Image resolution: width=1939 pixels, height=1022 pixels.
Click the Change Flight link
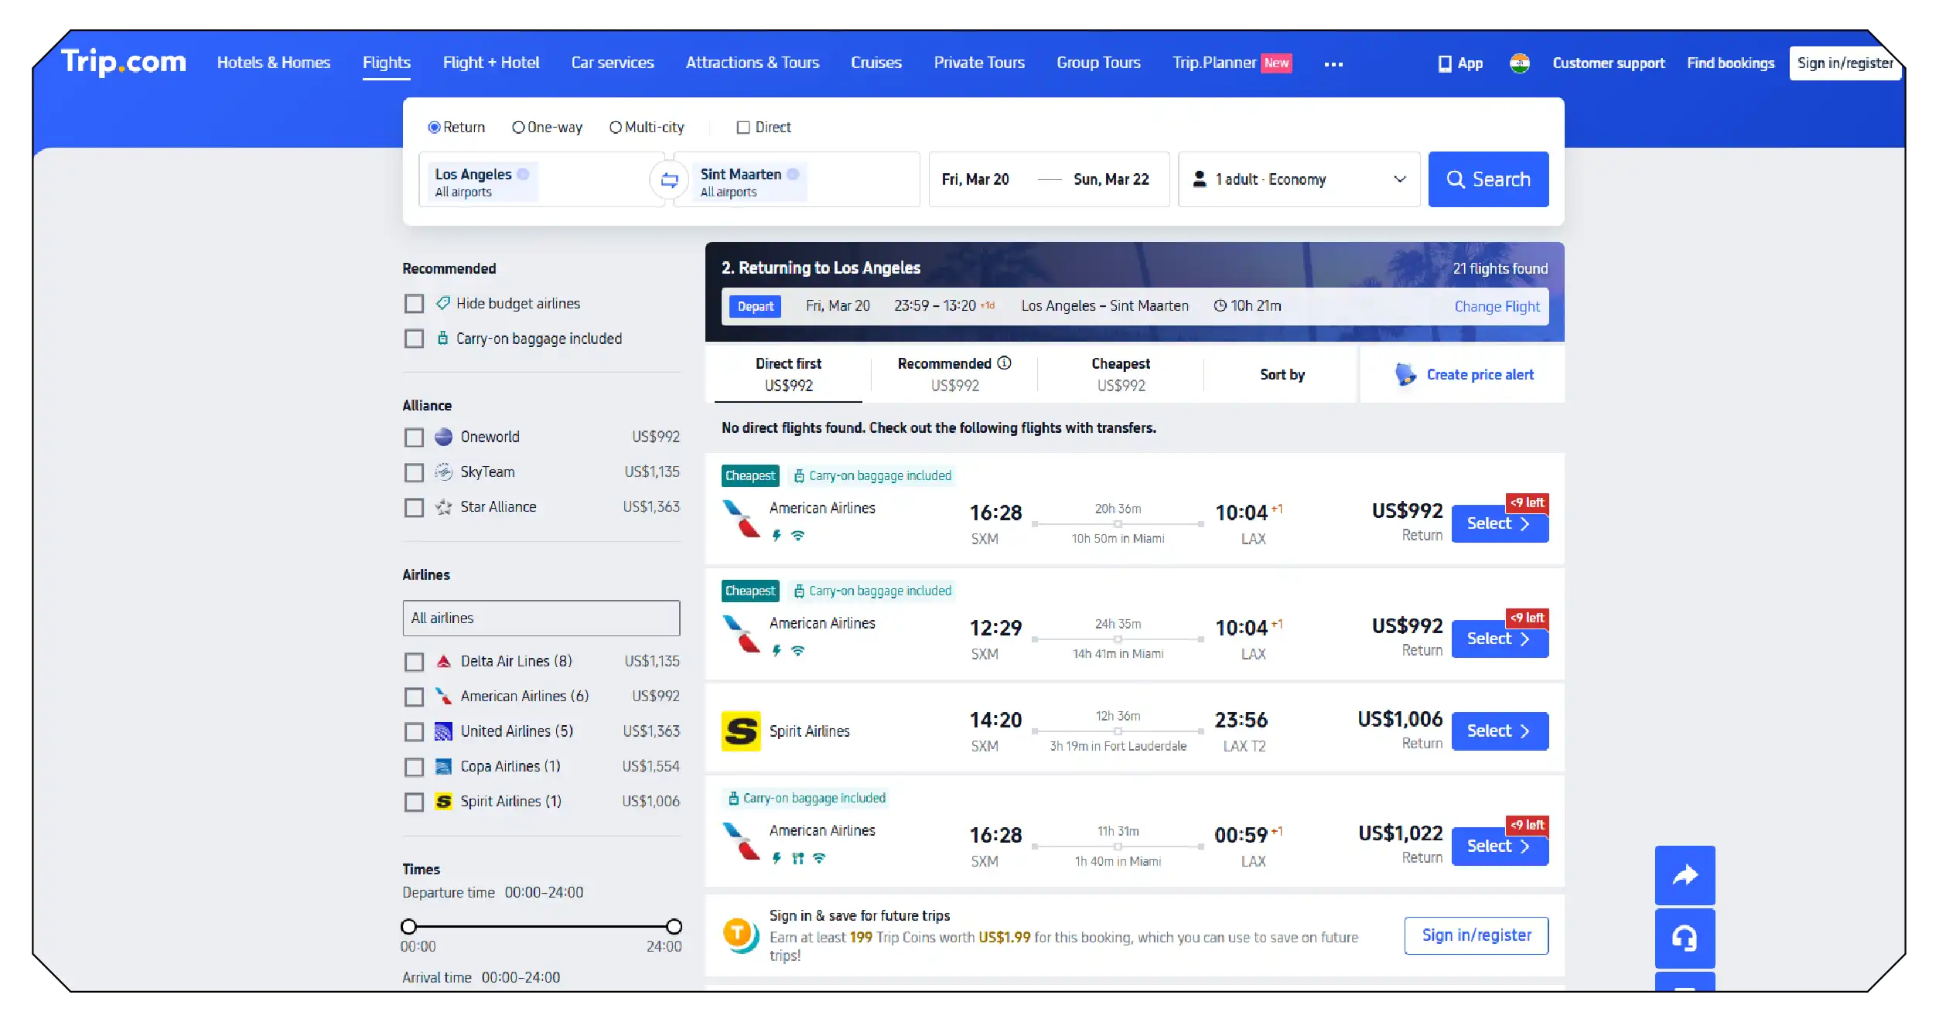click(1497, 306)
